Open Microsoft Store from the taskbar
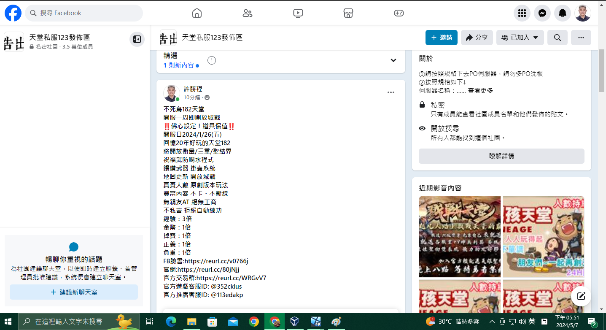Screen dimensions: 606x330 click(x=212, y=321)
